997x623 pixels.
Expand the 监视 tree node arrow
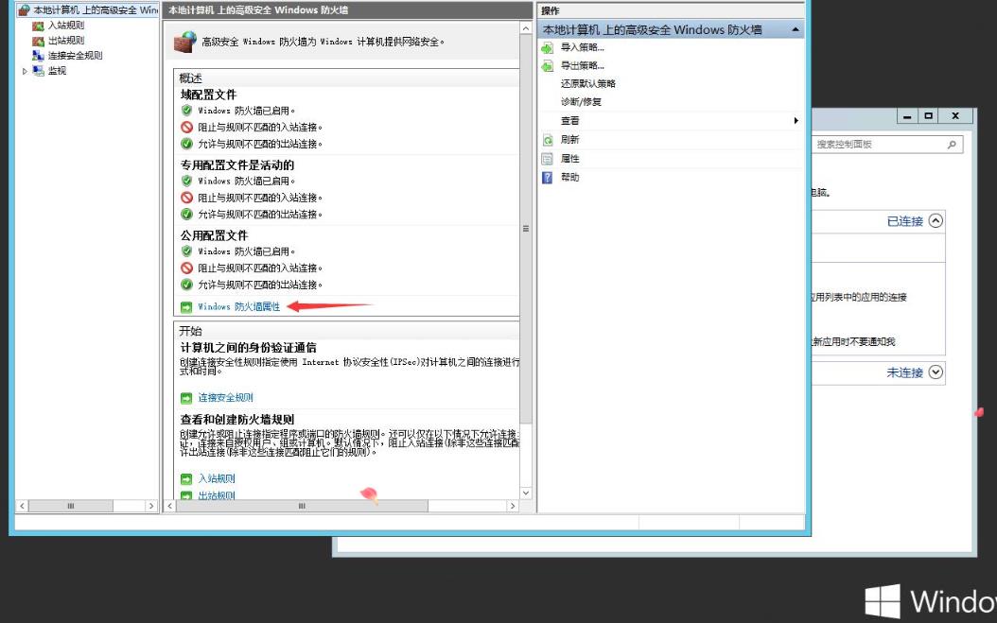click(25, 71)
